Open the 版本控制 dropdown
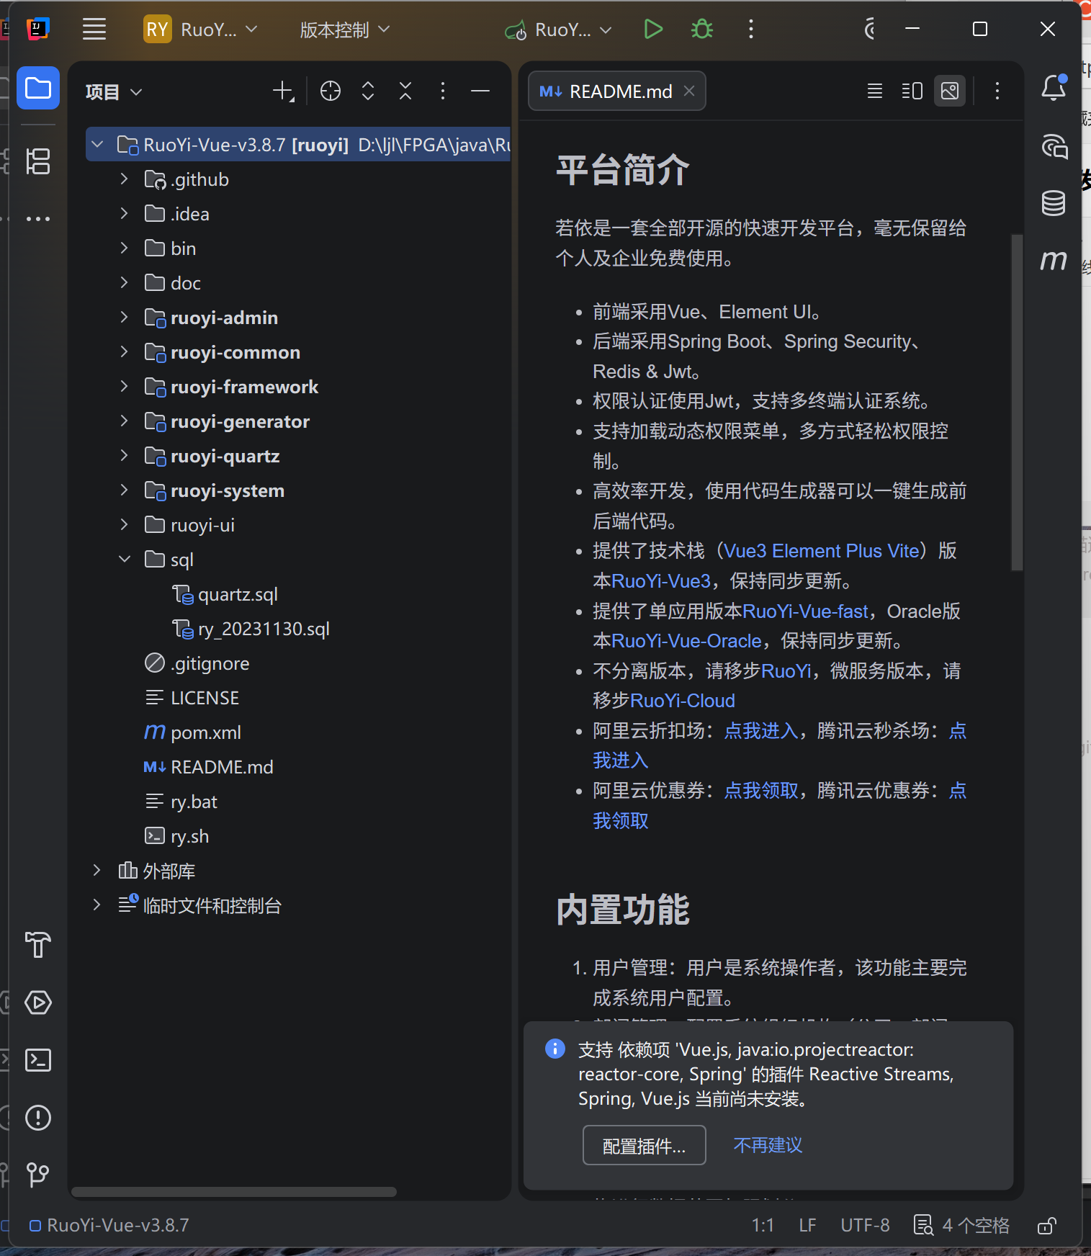Image resolution: width=1091 pixels, height=1256 pixels. 344,30
